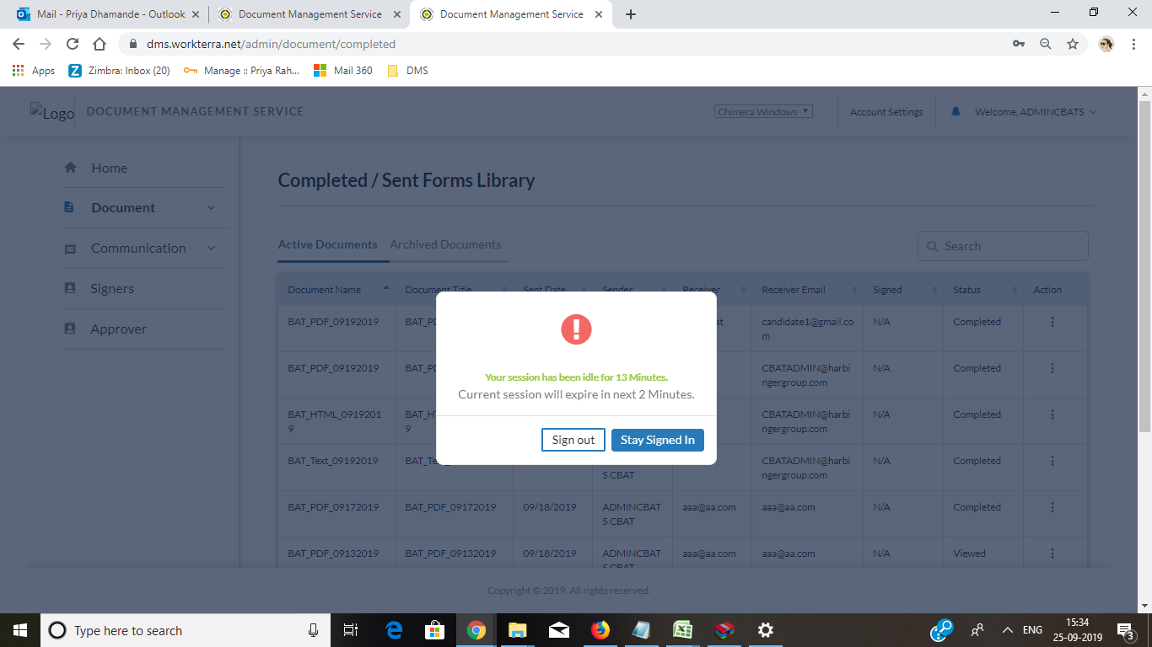The width and height of the screenshot is (1152, 647).
Task: Open the Chimera Windows dropdown
Action: click(764, 111)
